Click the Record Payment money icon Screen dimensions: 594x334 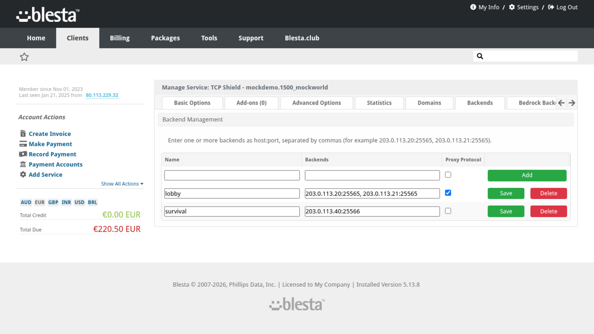(x=23, y=154)
